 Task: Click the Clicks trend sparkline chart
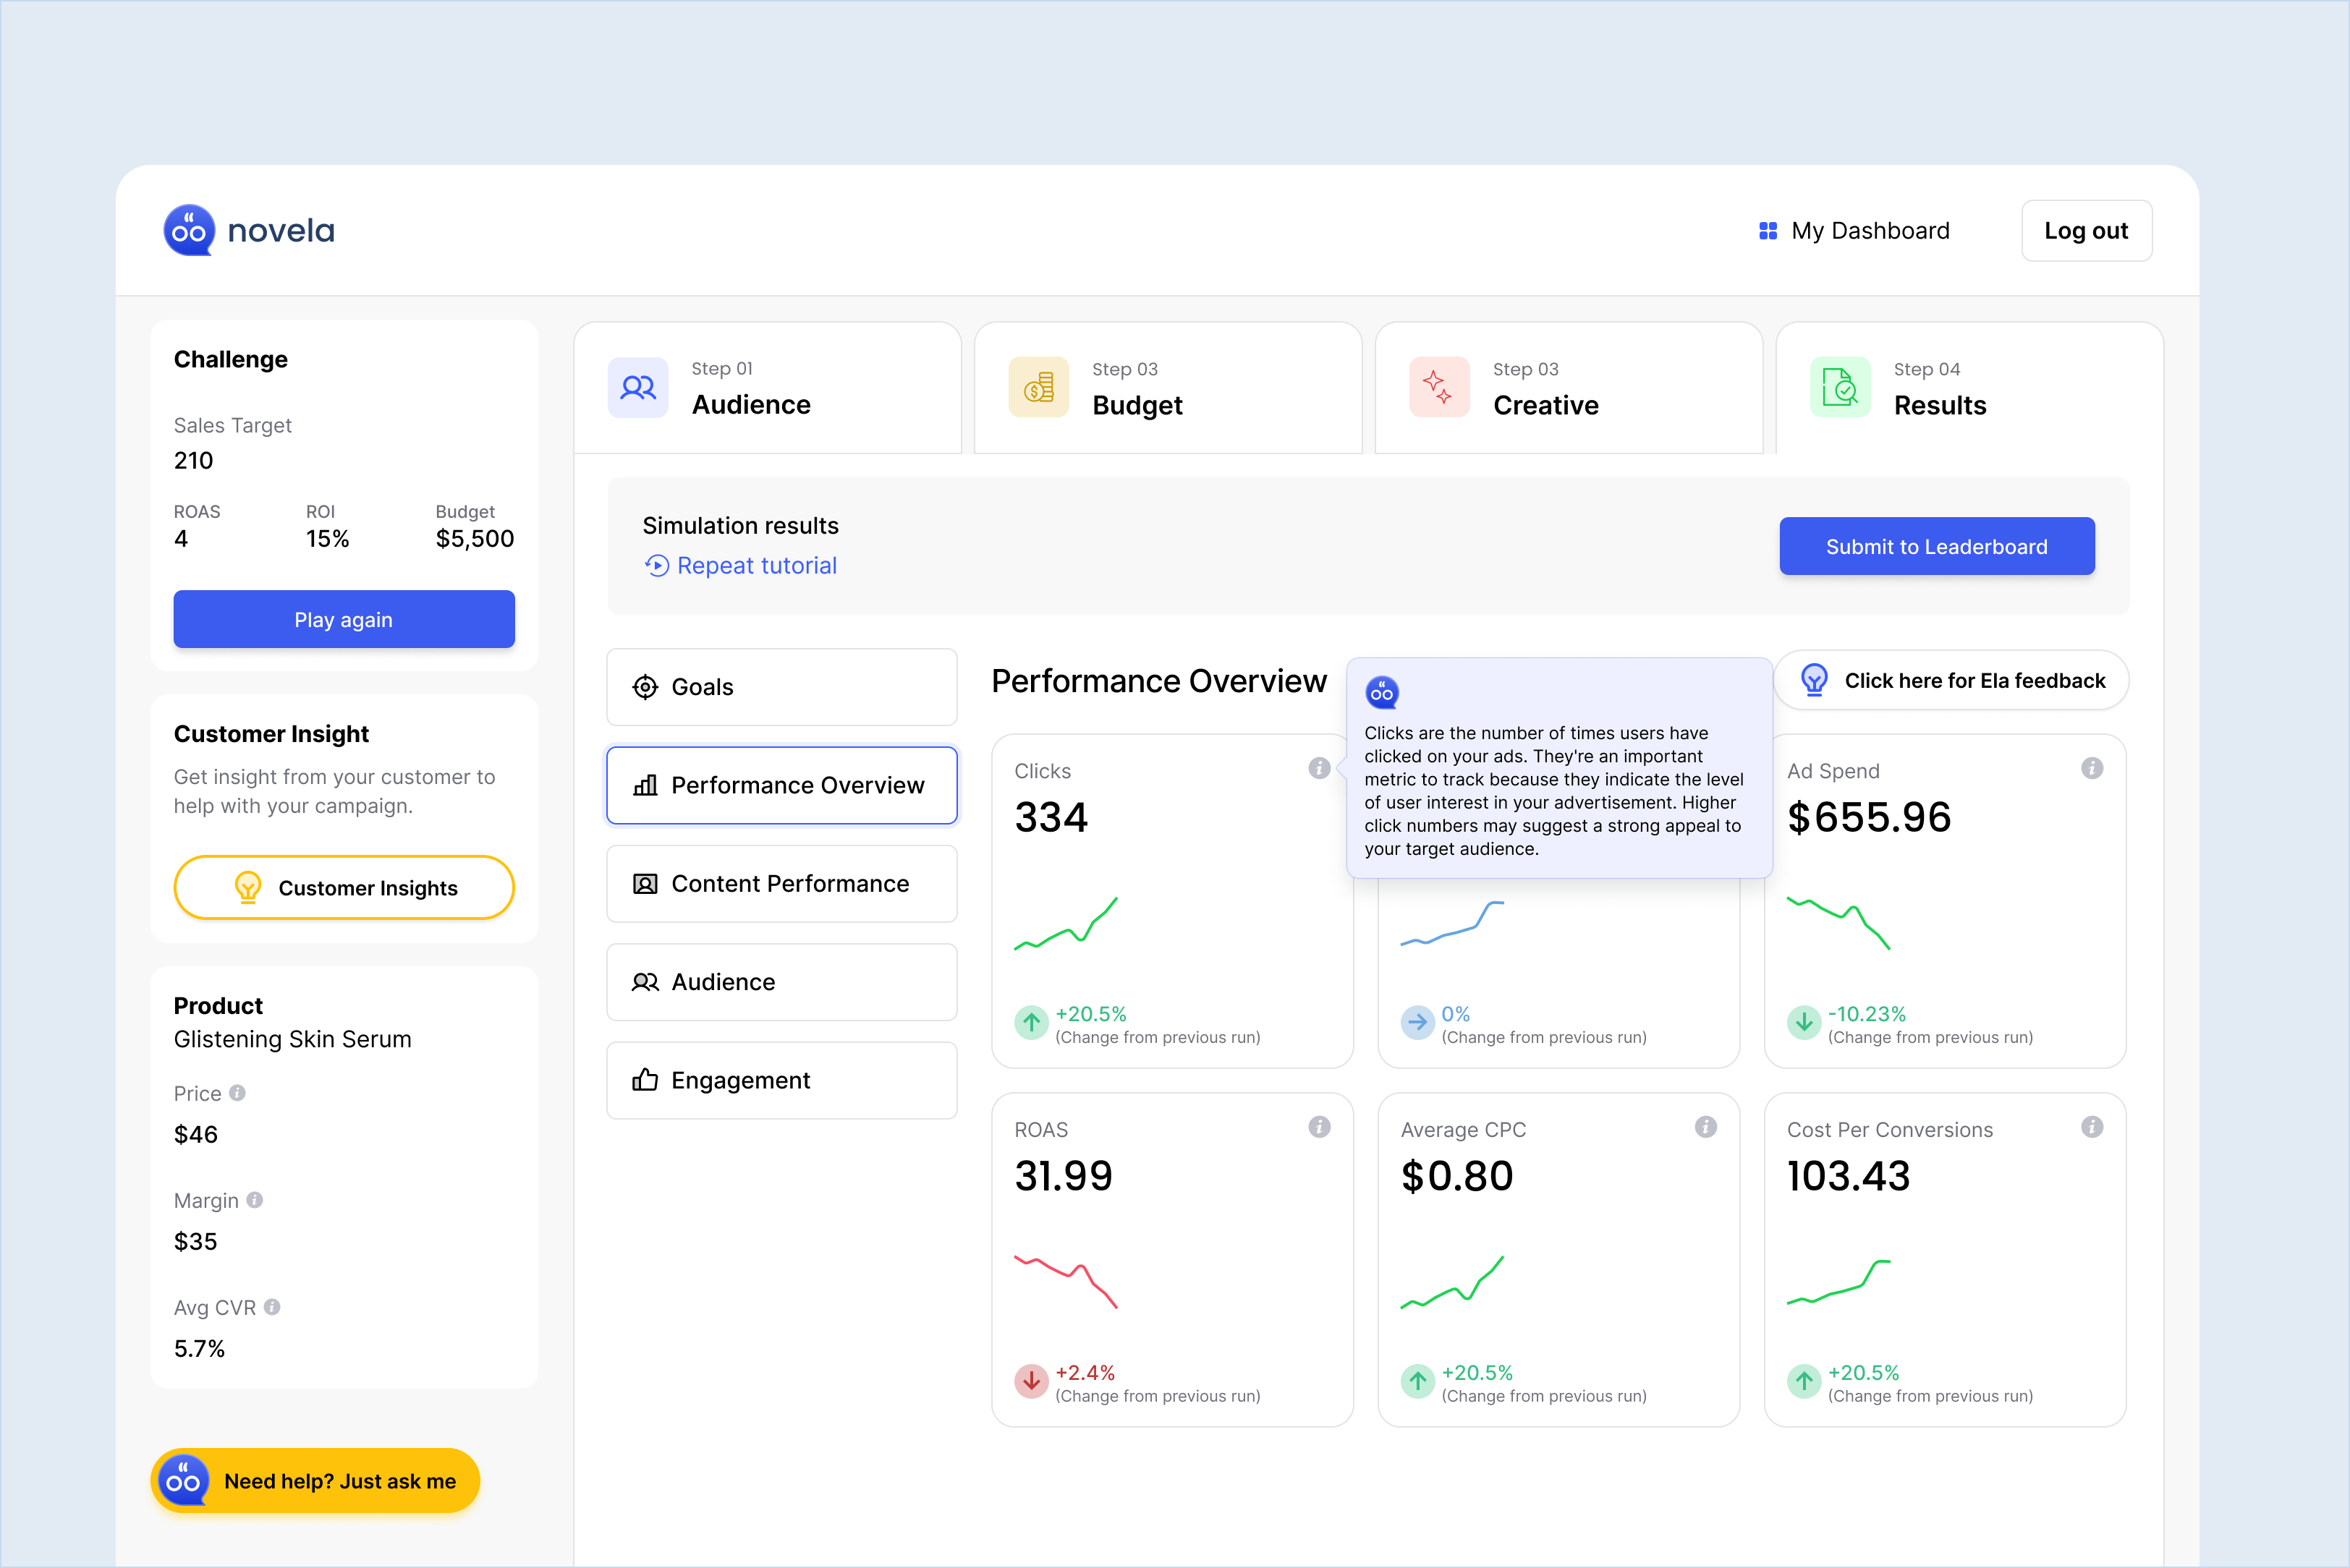coord(1066,924)
